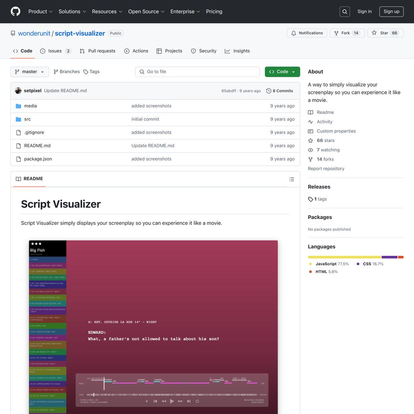Open the Actions tab
The width and height of the screenshot is (414, 414).
(136, 51)
